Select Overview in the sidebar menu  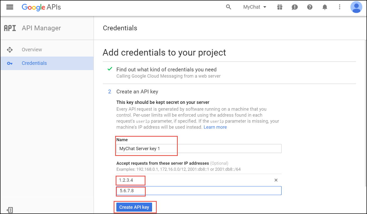tap(32, 50)
